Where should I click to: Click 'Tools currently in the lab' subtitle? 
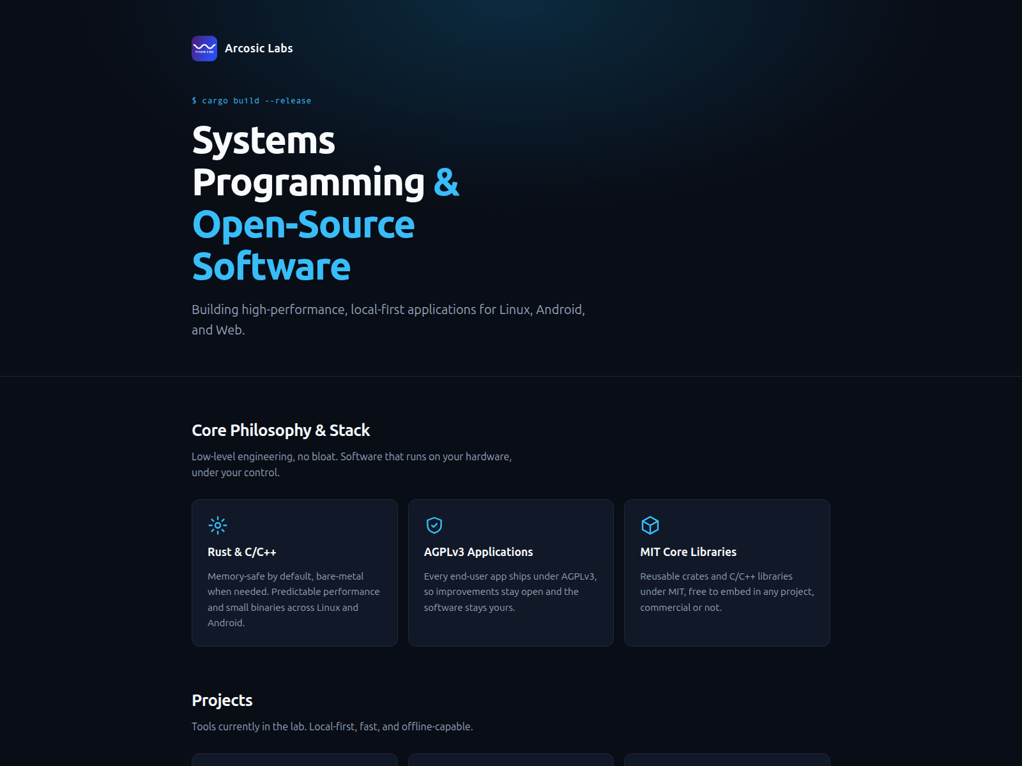(x=332, y=726)
